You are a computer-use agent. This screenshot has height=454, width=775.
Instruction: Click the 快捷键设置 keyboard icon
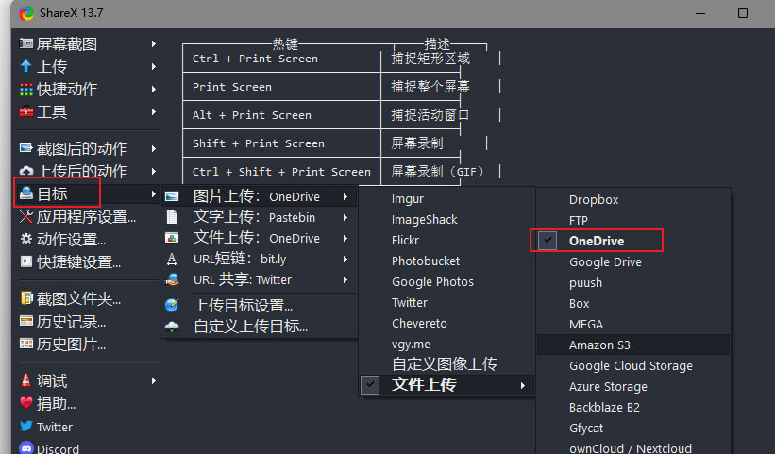click(x=26, y=261)
